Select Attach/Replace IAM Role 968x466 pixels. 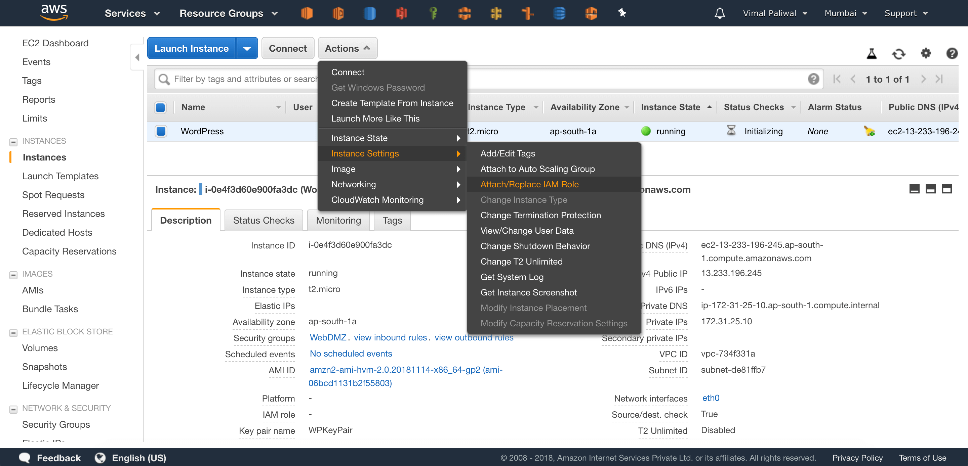coord(554,184)
